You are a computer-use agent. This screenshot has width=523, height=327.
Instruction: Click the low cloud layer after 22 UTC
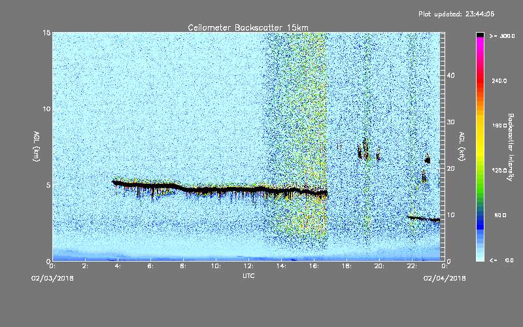pos(423,218)
